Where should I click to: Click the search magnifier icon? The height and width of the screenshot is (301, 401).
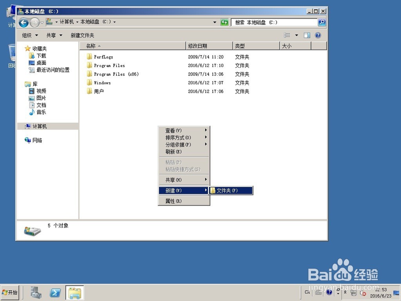[x=322, y=22]
